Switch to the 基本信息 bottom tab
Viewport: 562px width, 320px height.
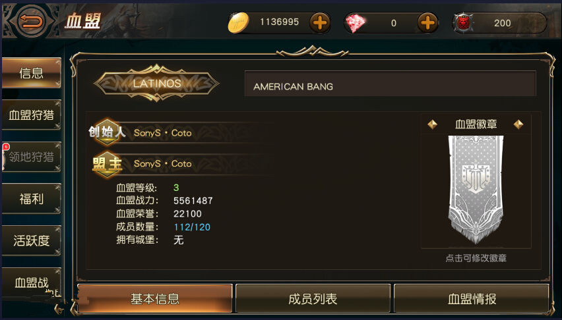point(155,298)
